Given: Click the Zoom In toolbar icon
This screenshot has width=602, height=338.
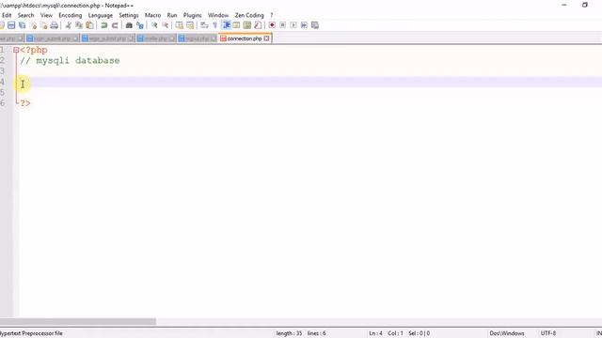Looking at the screenshot, I should pos(154,25).
